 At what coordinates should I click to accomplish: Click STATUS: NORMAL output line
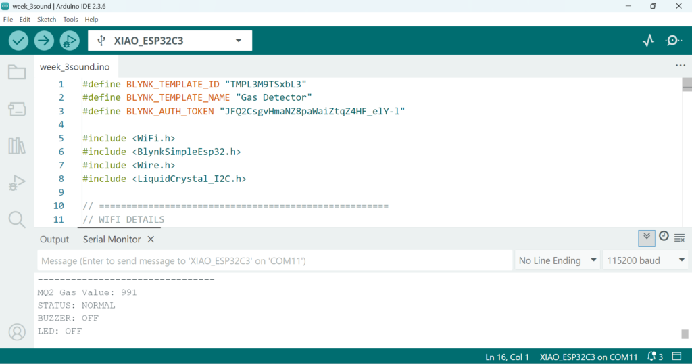point(76,306)
